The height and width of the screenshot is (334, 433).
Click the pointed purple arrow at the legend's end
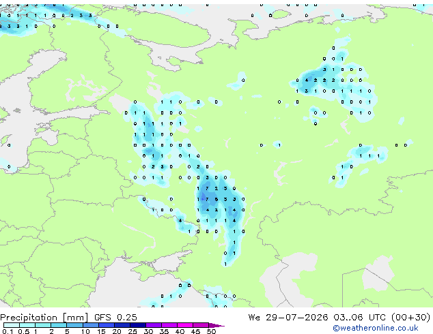tap(216, 325)
